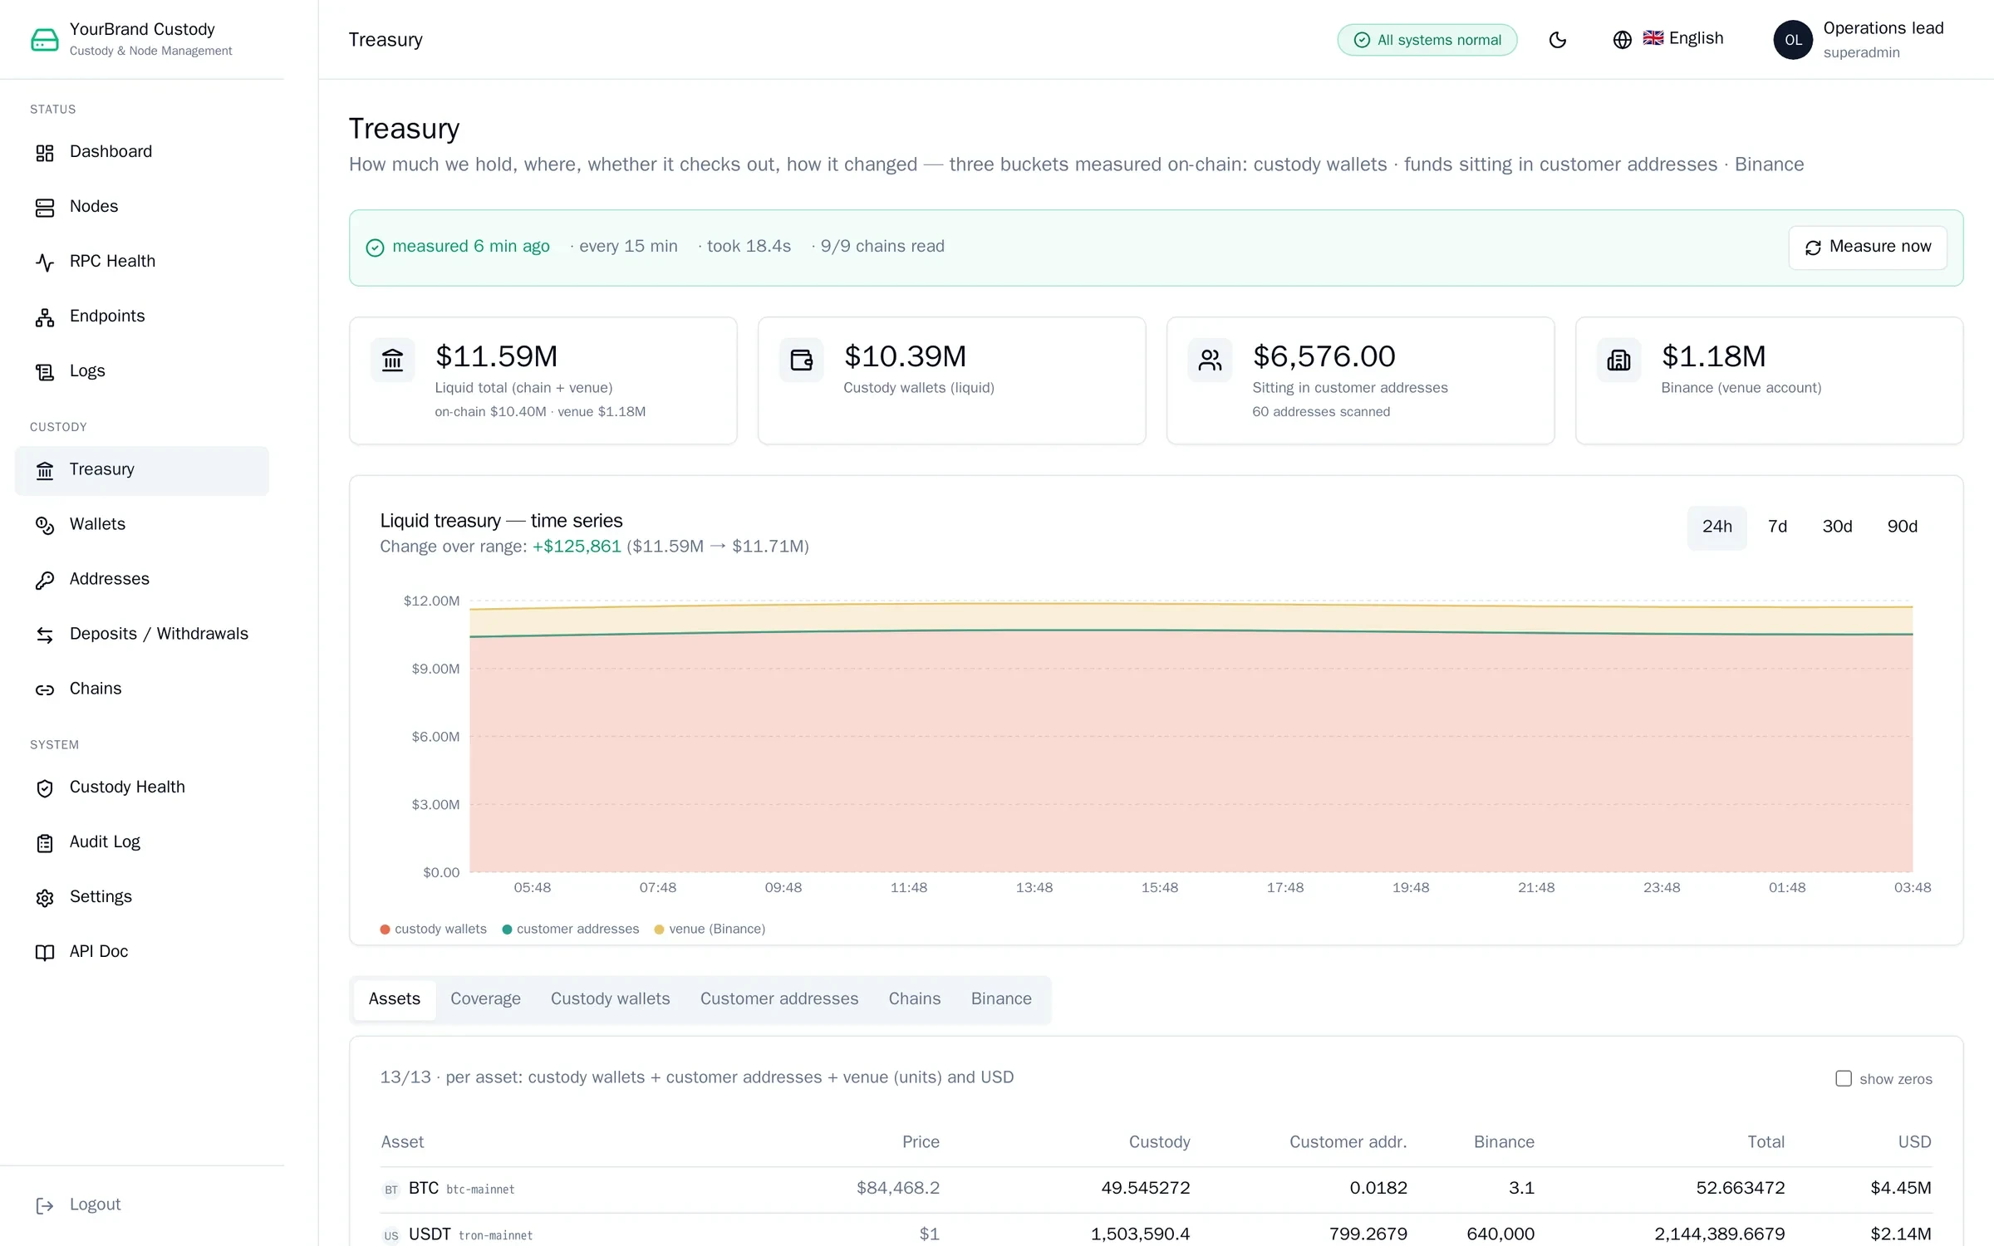Click the globe language icon
Viewport: 1994px width, 1246px height.
point(1622,40)
